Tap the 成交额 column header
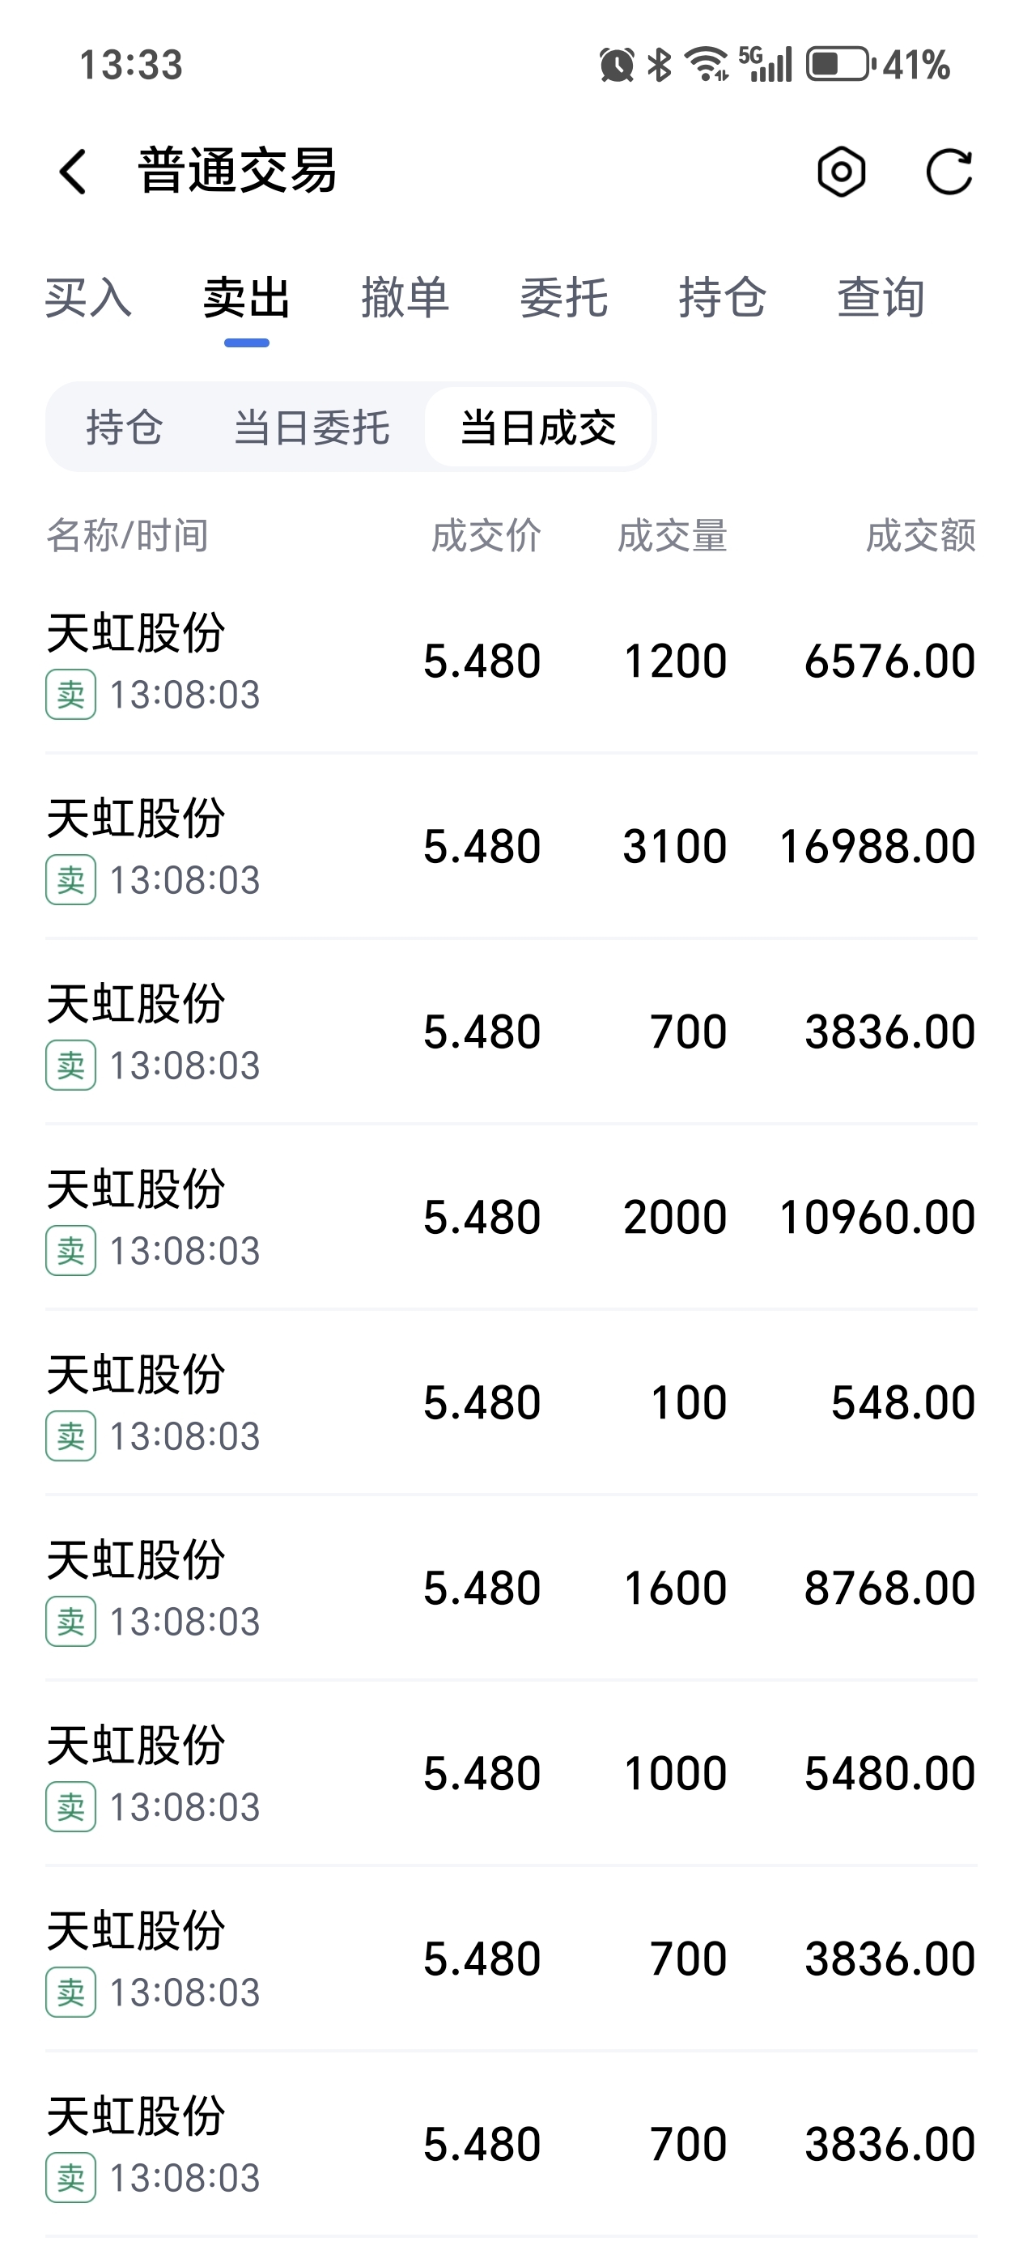1023x2267 pixels. (920, 535)
